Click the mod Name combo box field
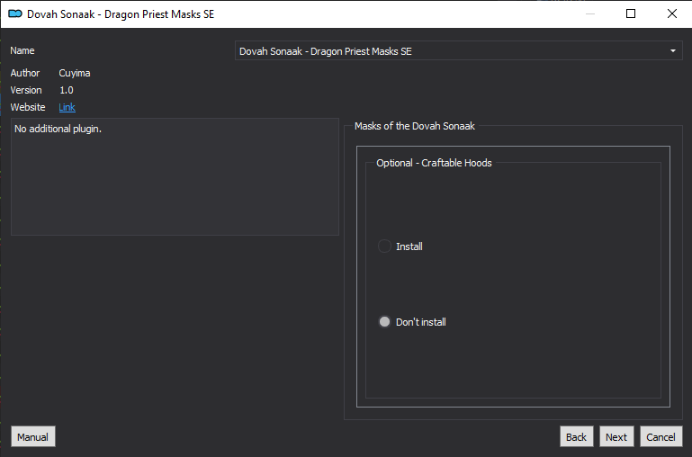 click(459, 51)
